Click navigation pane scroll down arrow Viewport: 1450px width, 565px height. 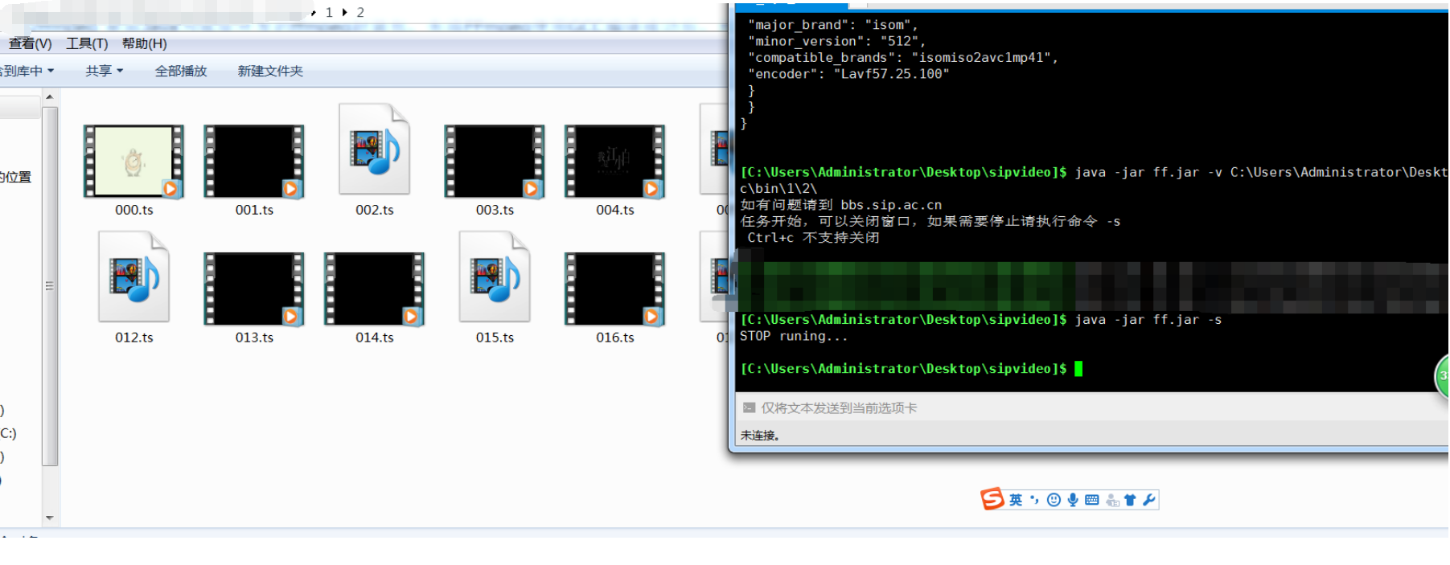click(50, 518)
